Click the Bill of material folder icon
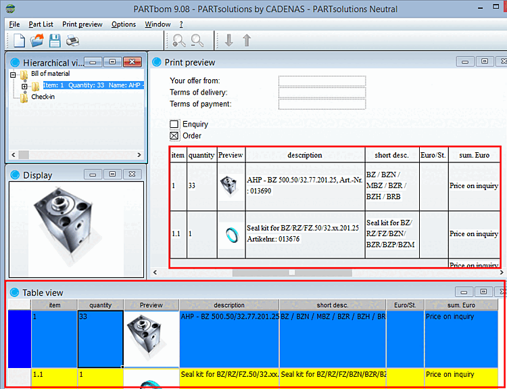This screenshot has width=507, height=389. (24, 75)
